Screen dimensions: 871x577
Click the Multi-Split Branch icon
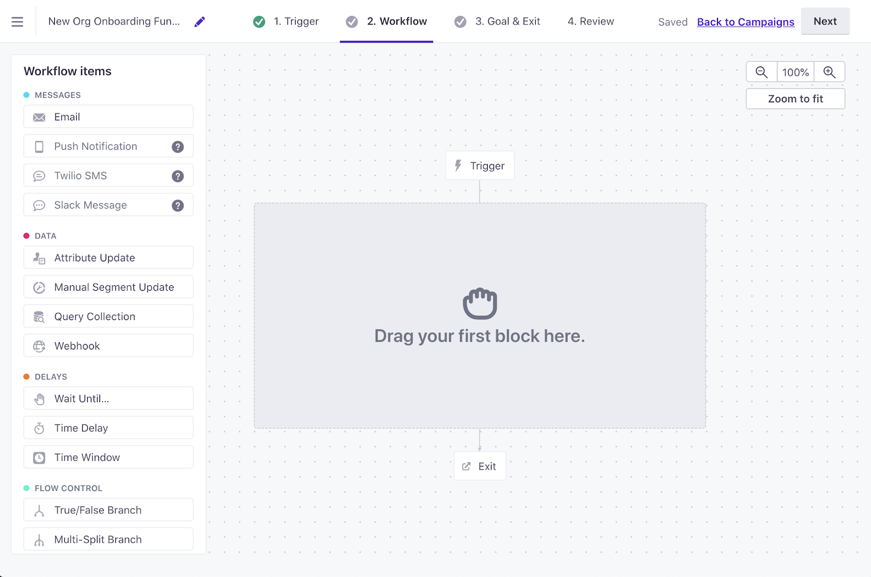pyautogui.click(x=39, y=540)
